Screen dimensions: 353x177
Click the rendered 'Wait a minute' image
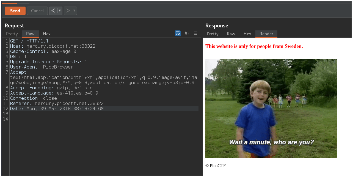pos(271,109)
